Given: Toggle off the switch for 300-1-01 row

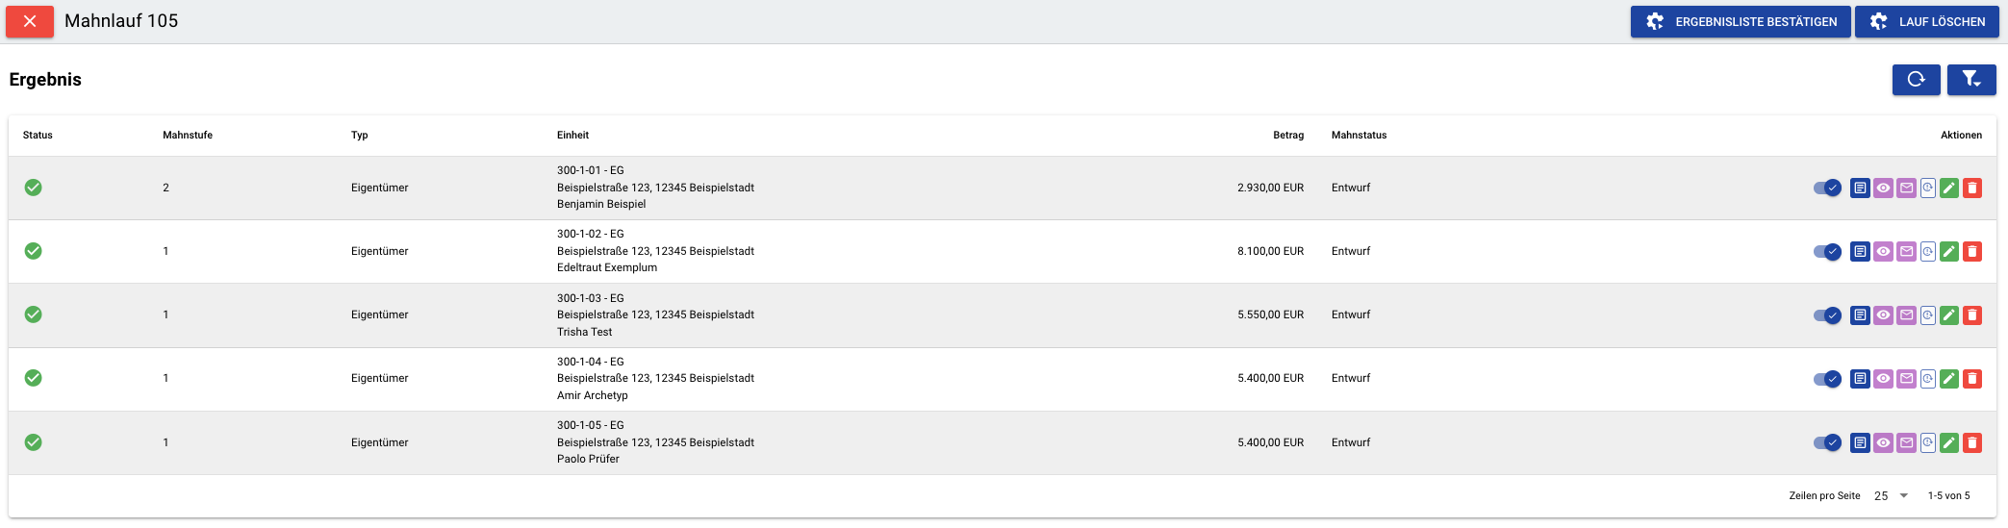Looking at the screenshot, I should tap(1827, 189).
